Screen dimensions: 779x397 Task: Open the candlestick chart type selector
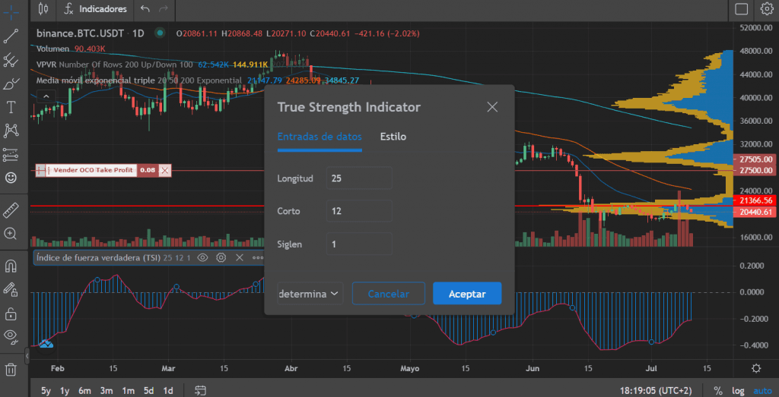click(x=43, y=9)
